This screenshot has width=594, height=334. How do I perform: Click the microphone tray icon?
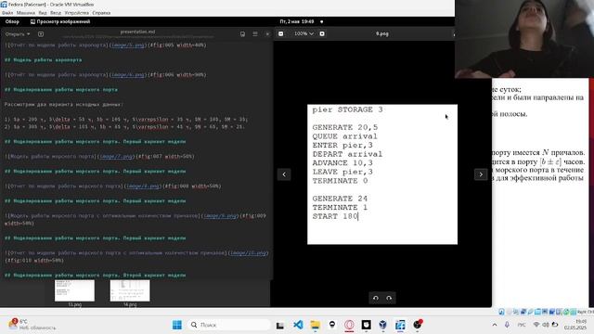point(507,325)
